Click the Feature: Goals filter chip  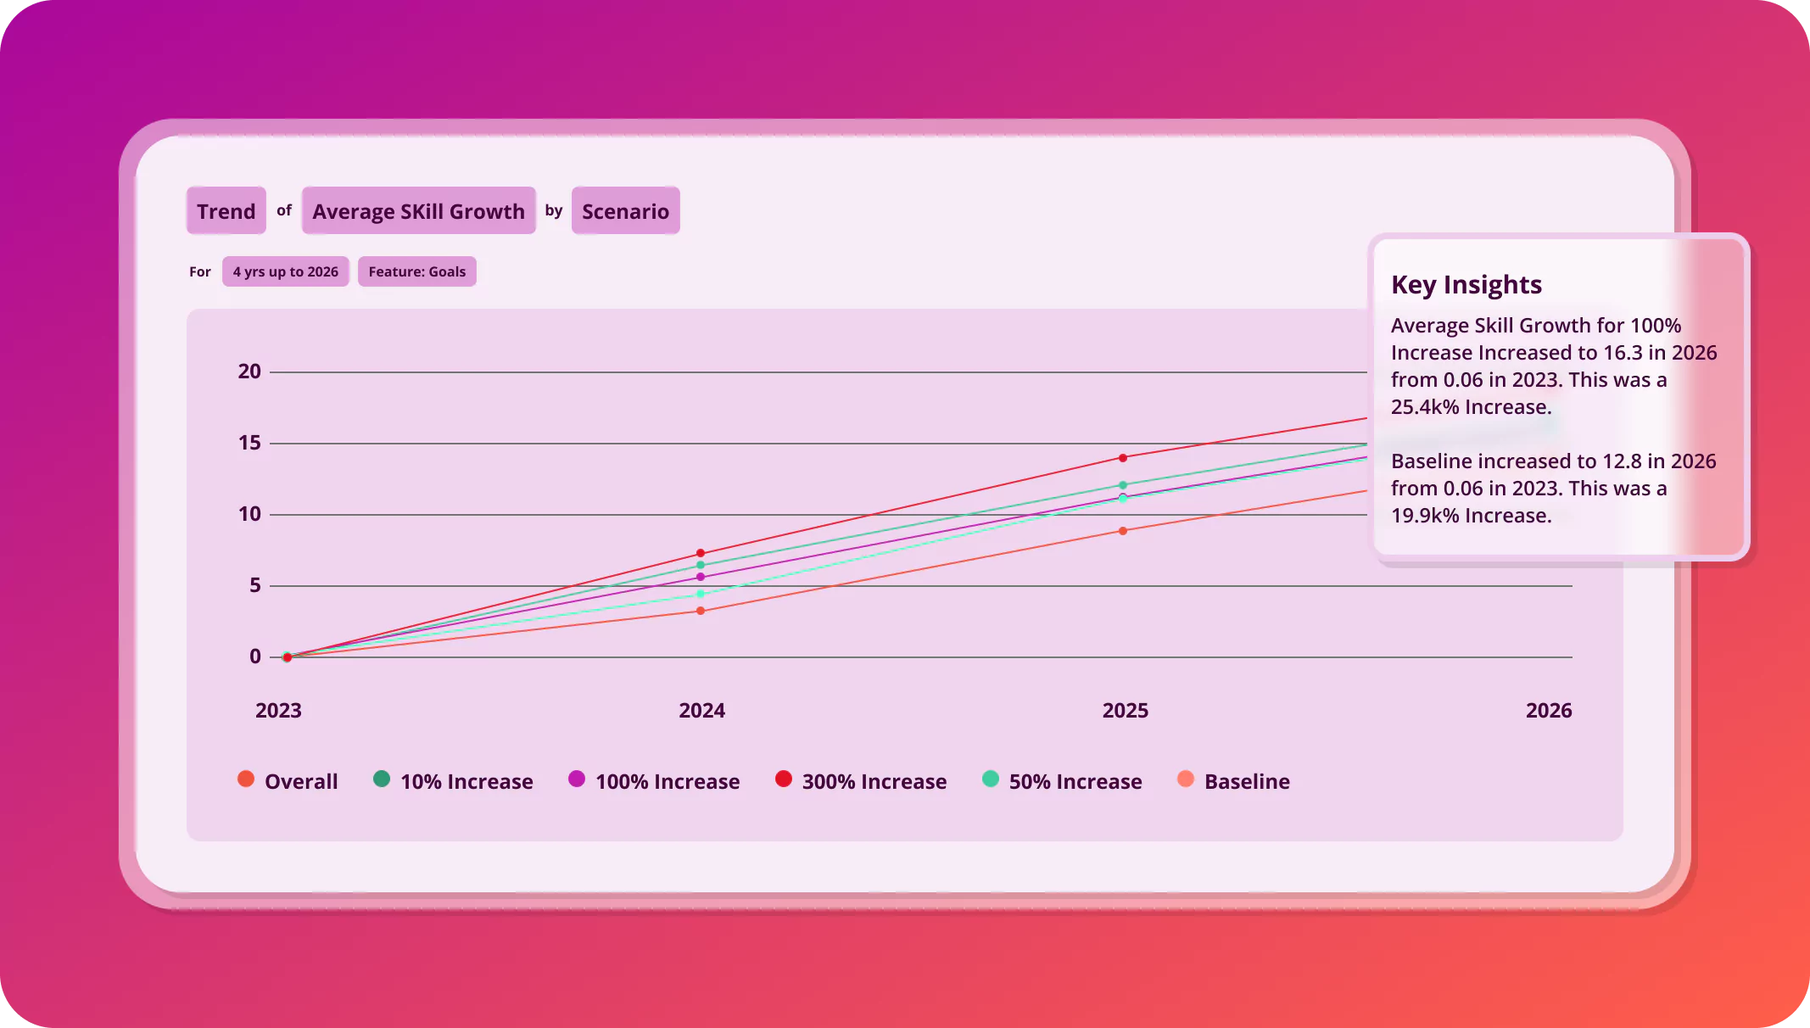coord(416,271)
